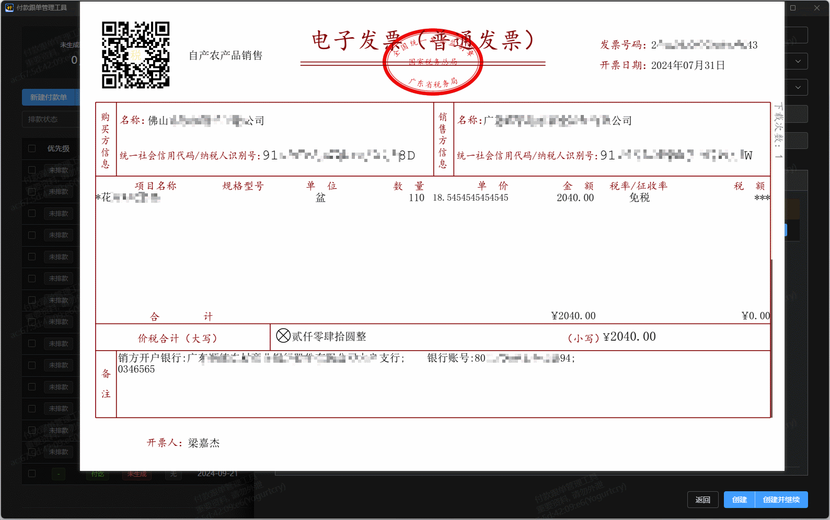830x520 pixels.
Task: Expand the lower dropdown chevron right of the invoice
Action: pos(798,87)
